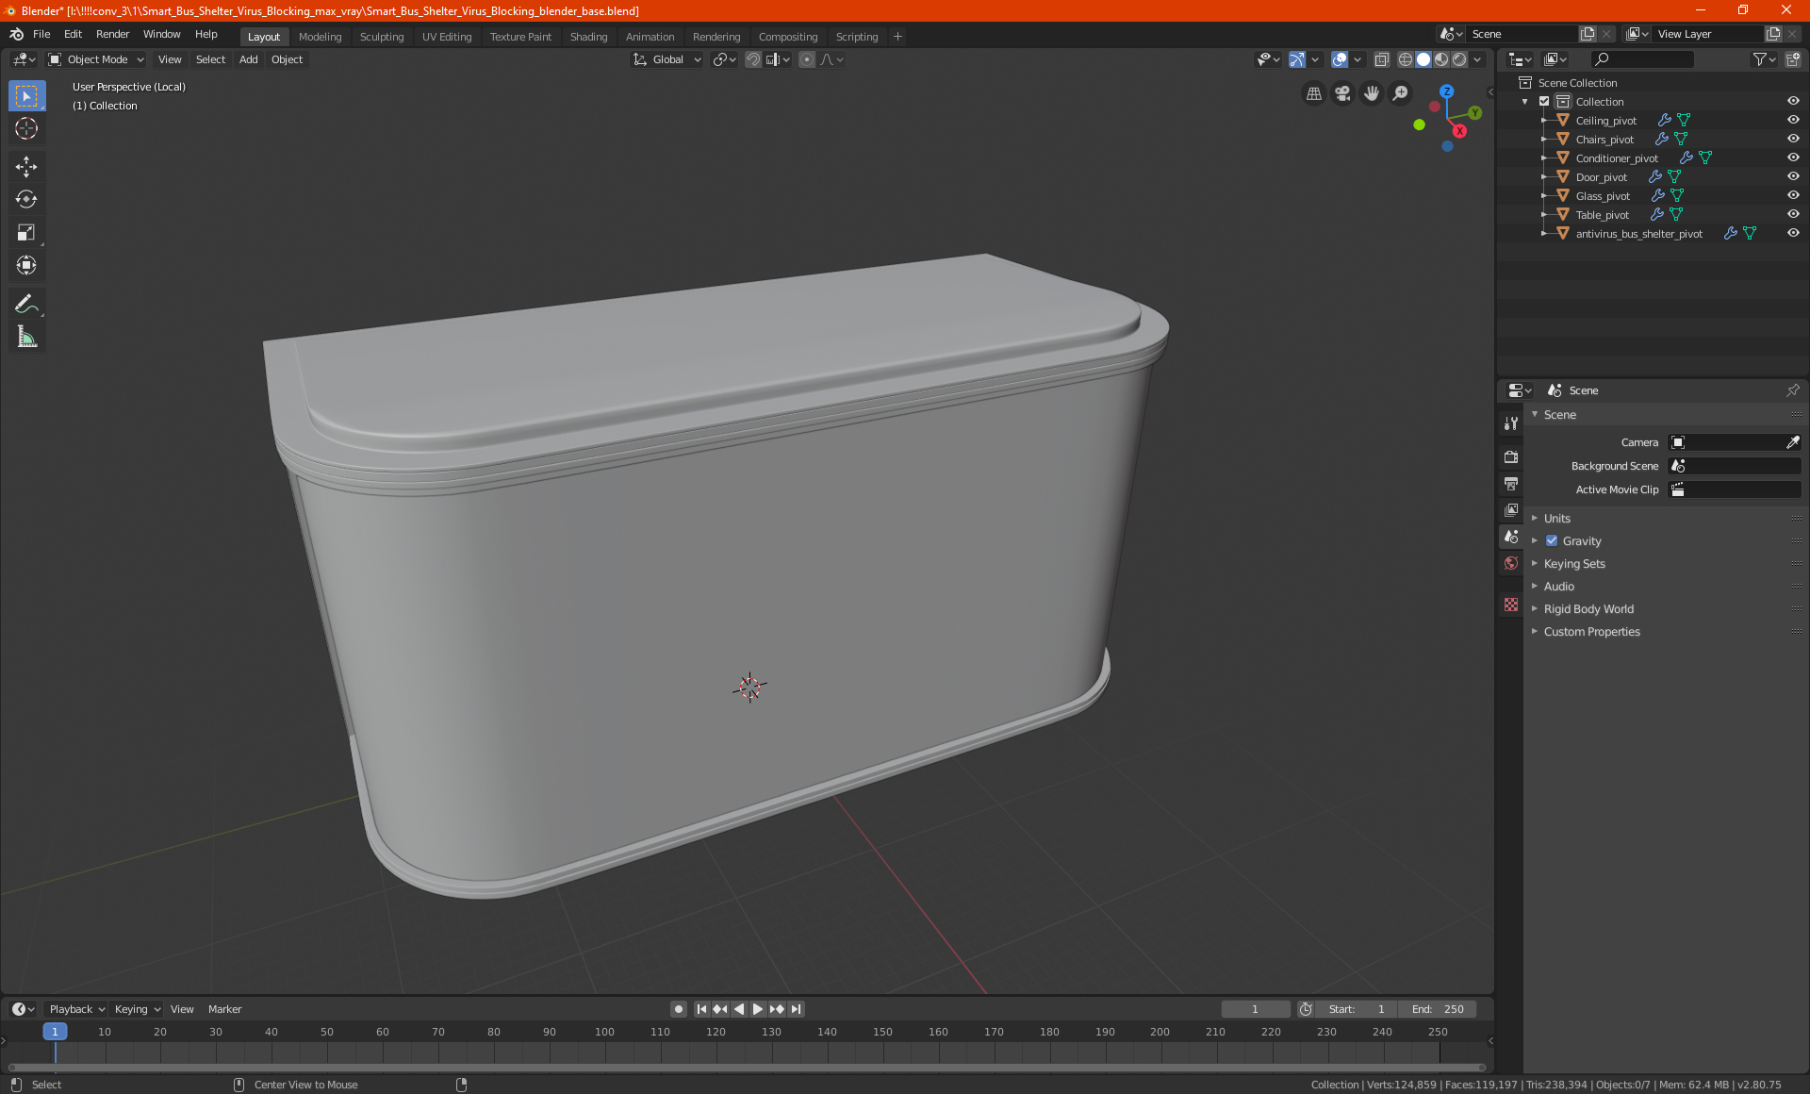
Task: Open the Playback dropdown in timeline
Action: pyautogui.click(x=76, y=1009)
